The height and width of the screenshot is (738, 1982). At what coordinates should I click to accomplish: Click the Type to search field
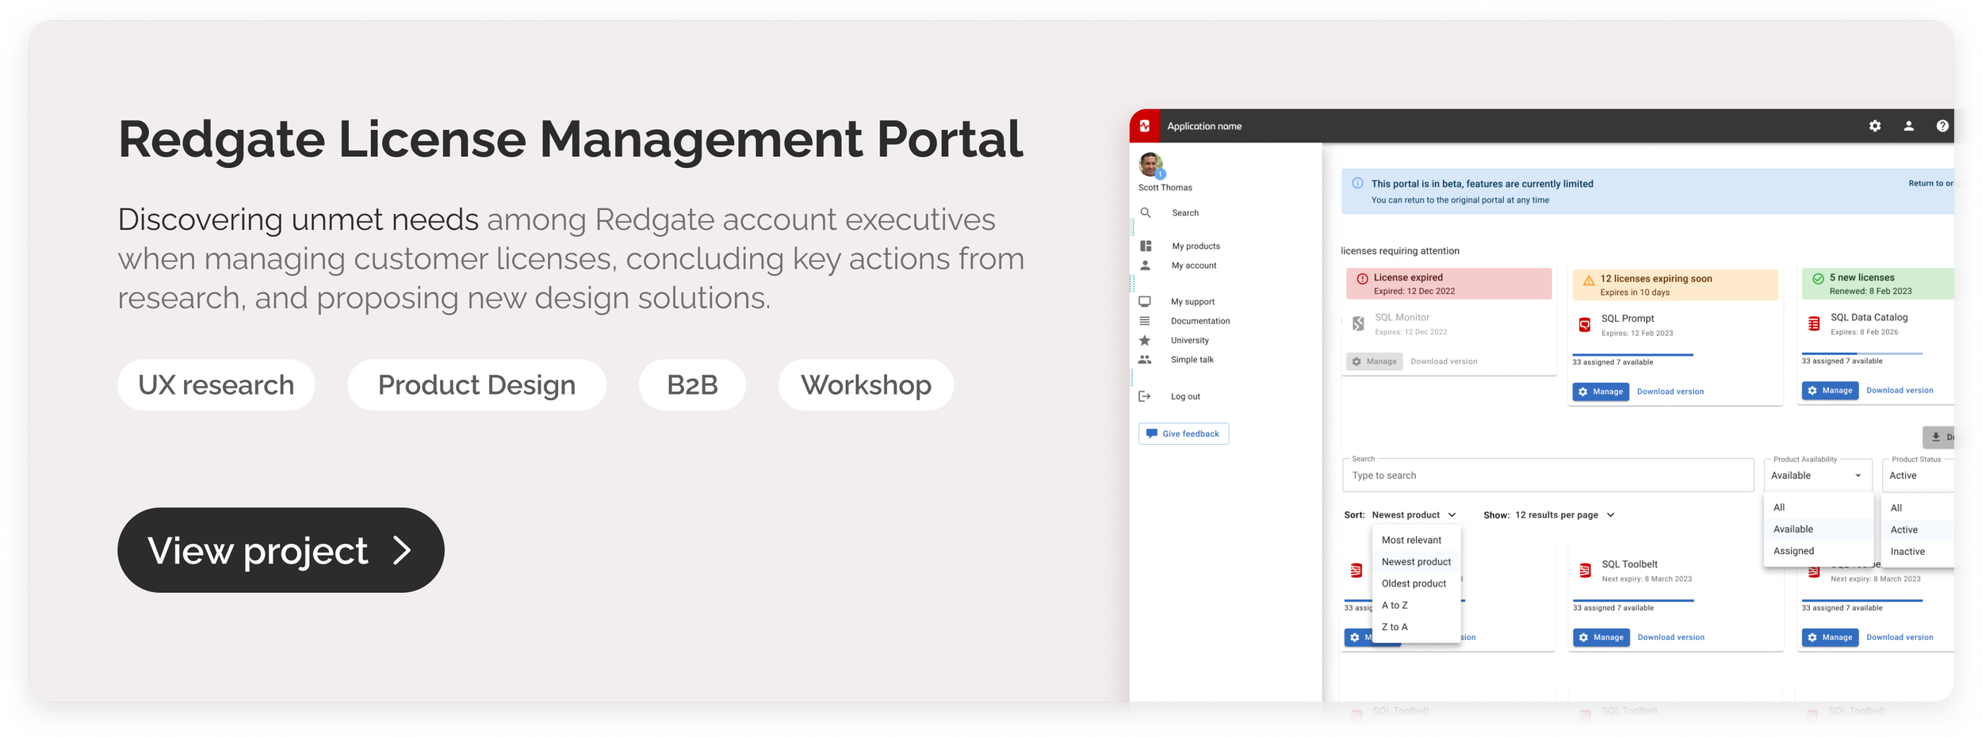[1548, 476]
